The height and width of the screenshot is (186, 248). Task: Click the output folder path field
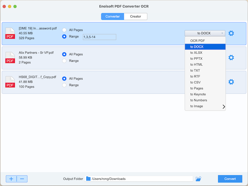[x=139, y=179]
